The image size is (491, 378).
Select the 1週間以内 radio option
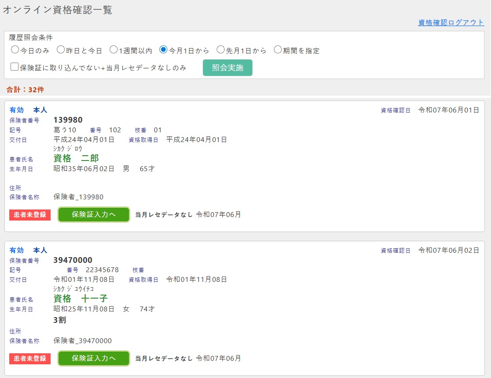[x=114, y=50]
